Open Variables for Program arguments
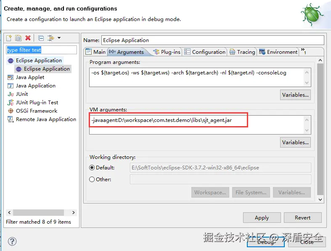The width and height of the screenshot is (331, 251). click(x=295, y=95)
